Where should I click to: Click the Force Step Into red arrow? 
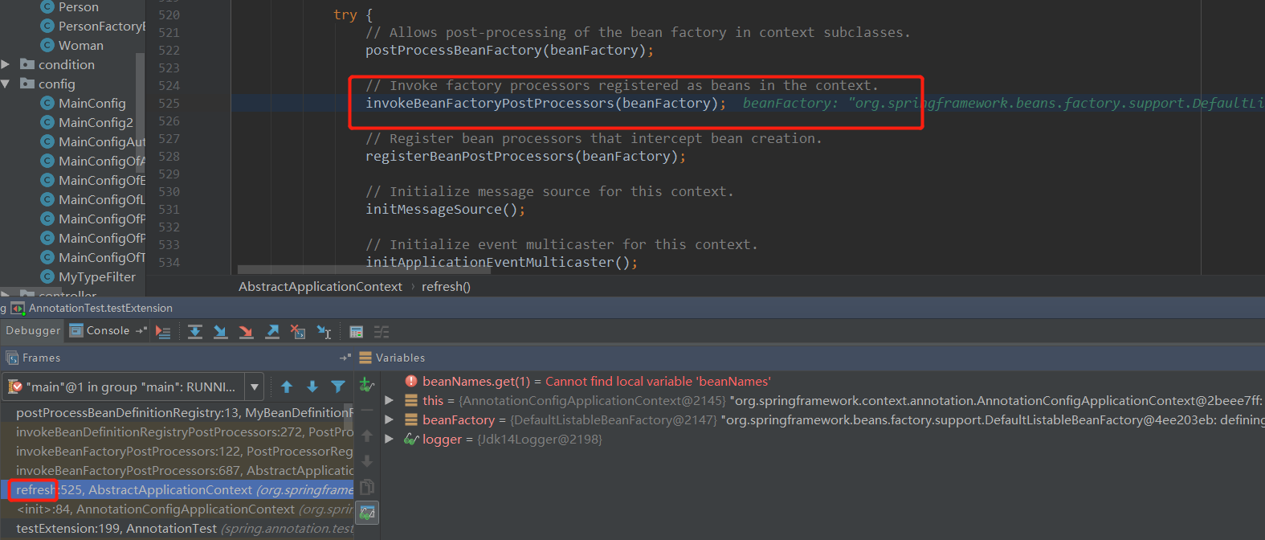246,331
